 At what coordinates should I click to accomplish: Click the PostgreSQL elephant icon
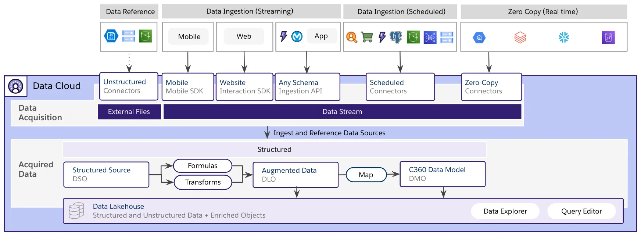coord(396,37)
